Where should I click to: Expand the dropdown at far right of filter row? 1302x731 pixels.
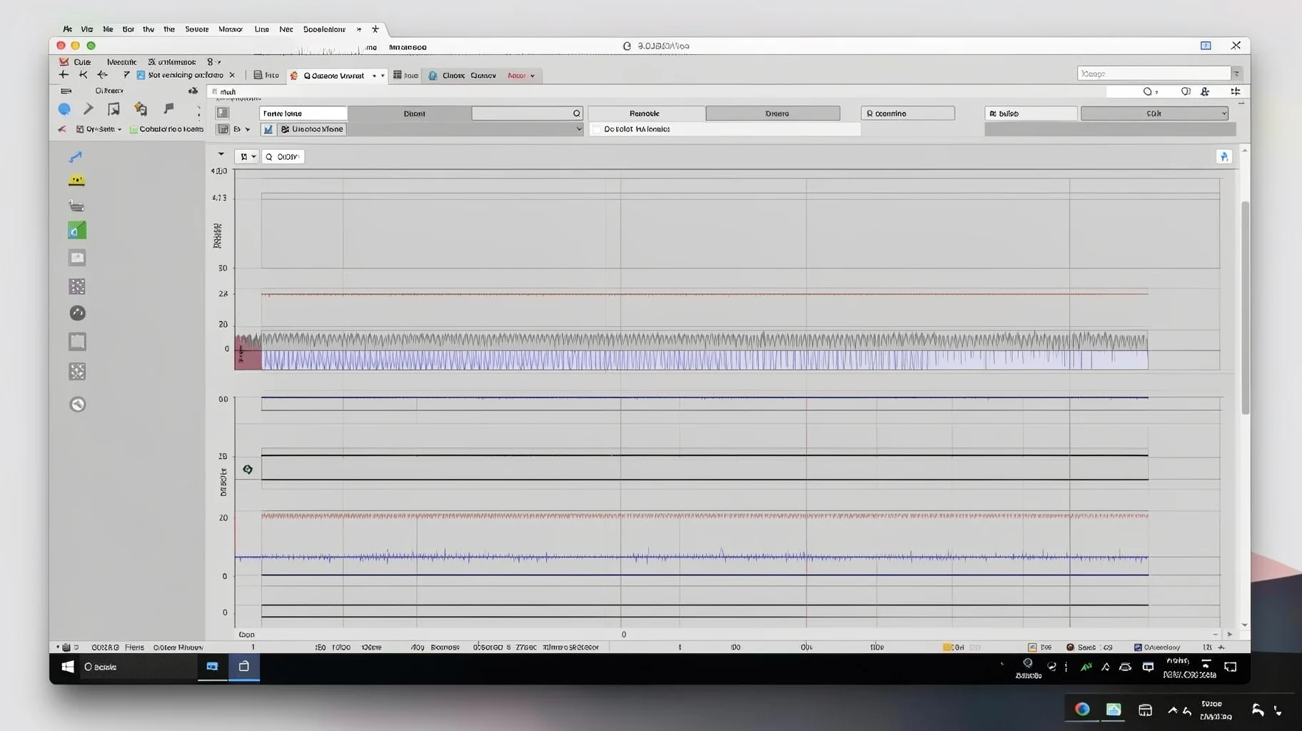pyautogui.click(x=1223, y=114)
